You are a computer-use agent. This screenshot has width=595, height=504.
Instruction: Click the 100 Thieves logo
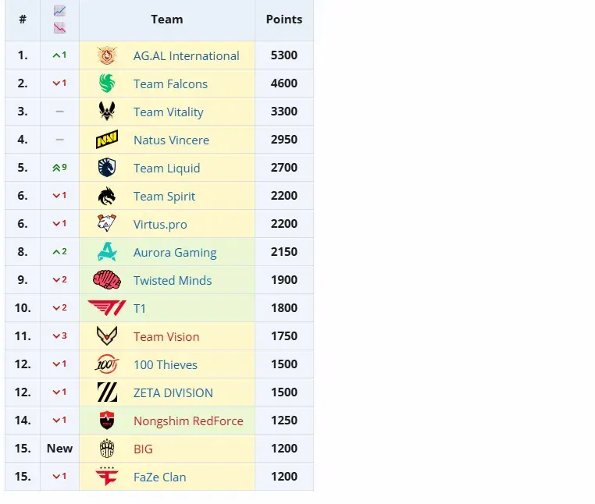coord(107,364)
